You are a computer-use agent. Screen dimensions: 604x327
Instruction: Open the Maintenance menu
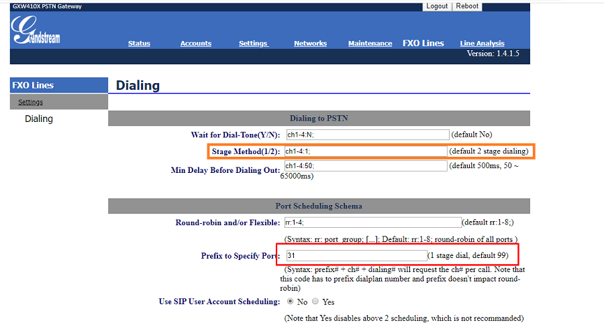pyautogui.click(x=370, y=44)
